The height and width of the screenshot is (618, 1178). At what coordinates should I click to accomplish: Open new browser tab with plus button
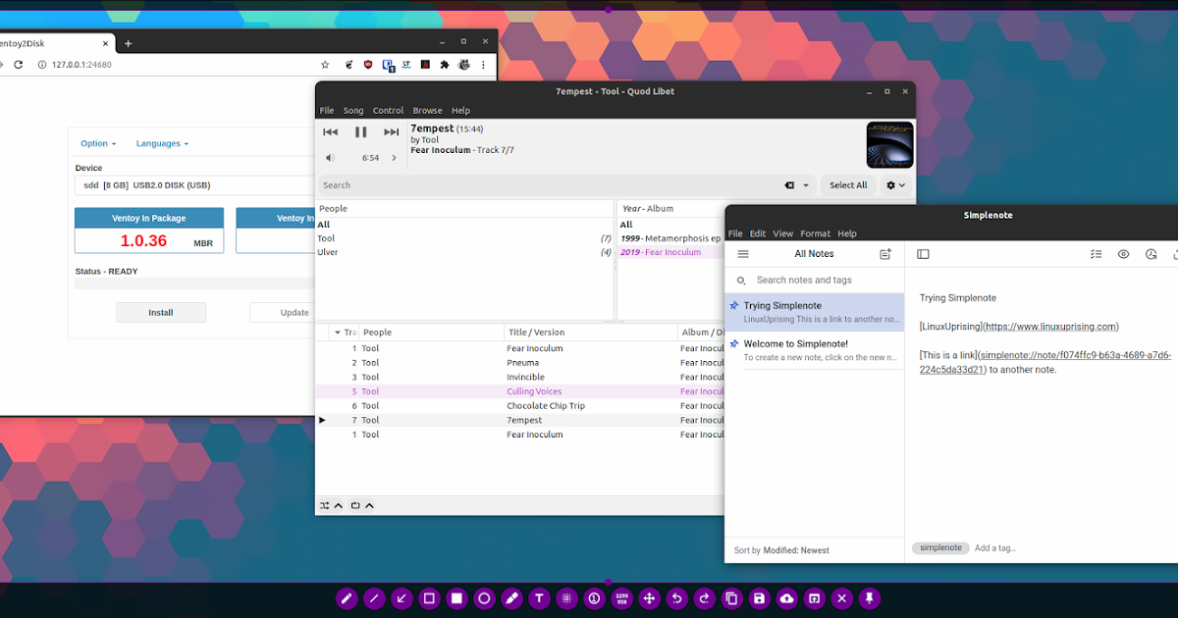pyautogui.click(x=128, y=43)
